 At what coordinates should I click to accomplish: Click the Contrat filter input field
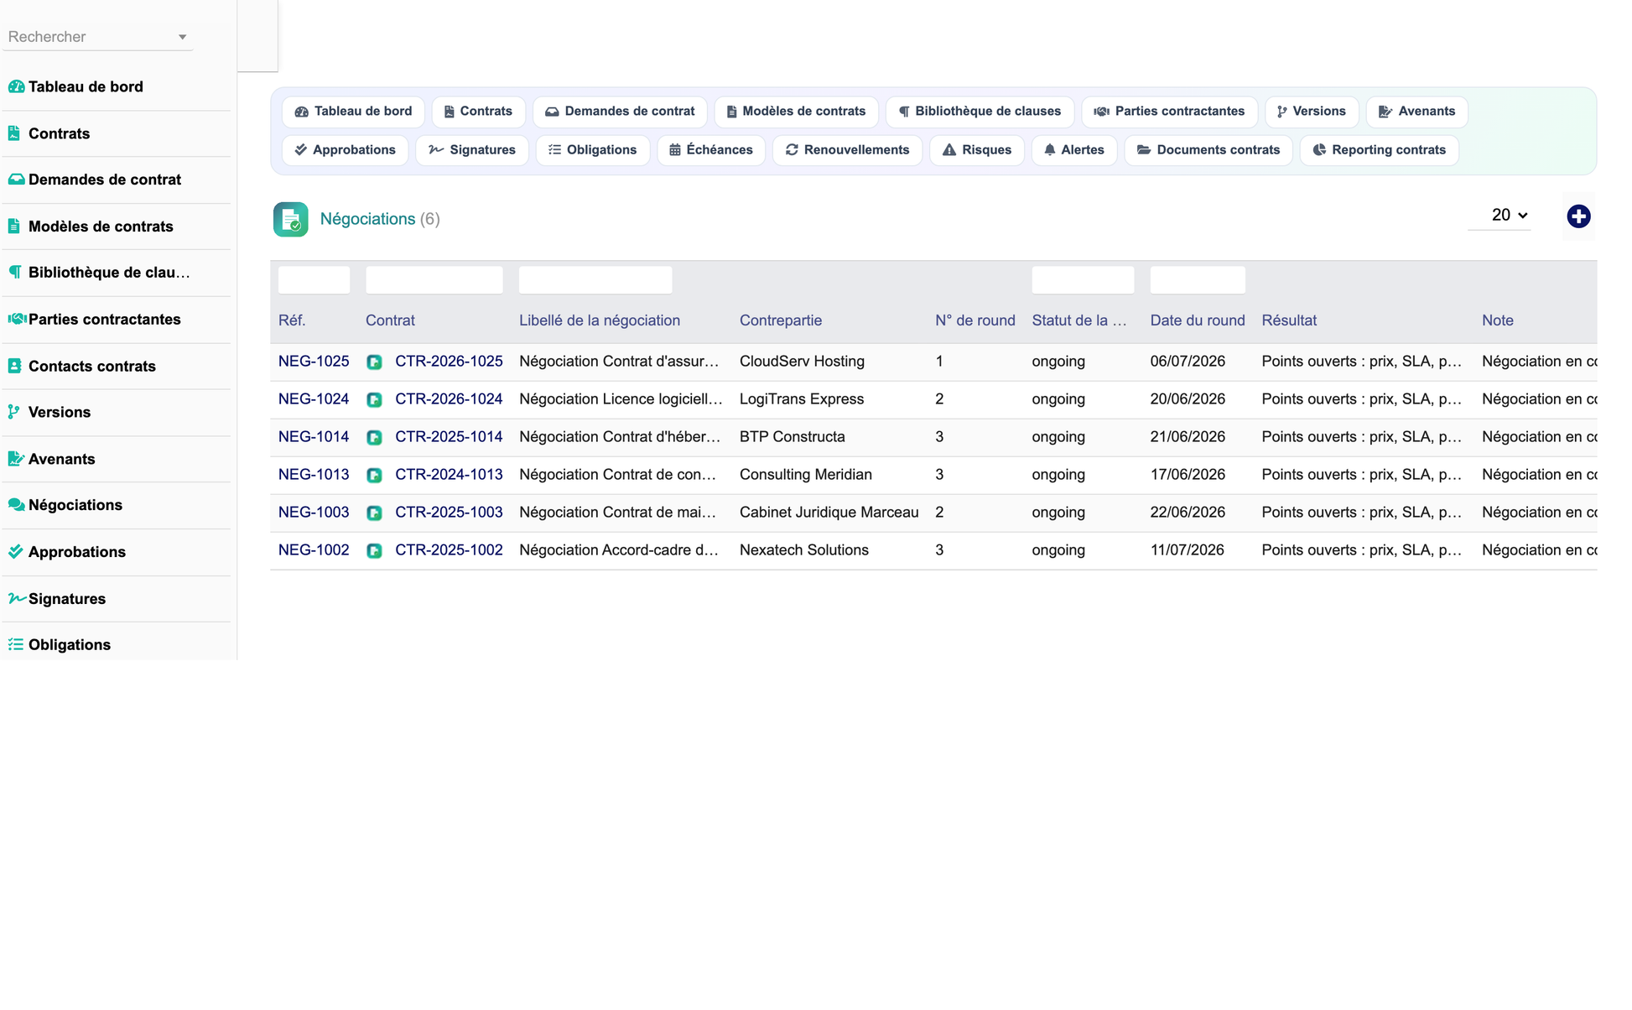434,280
